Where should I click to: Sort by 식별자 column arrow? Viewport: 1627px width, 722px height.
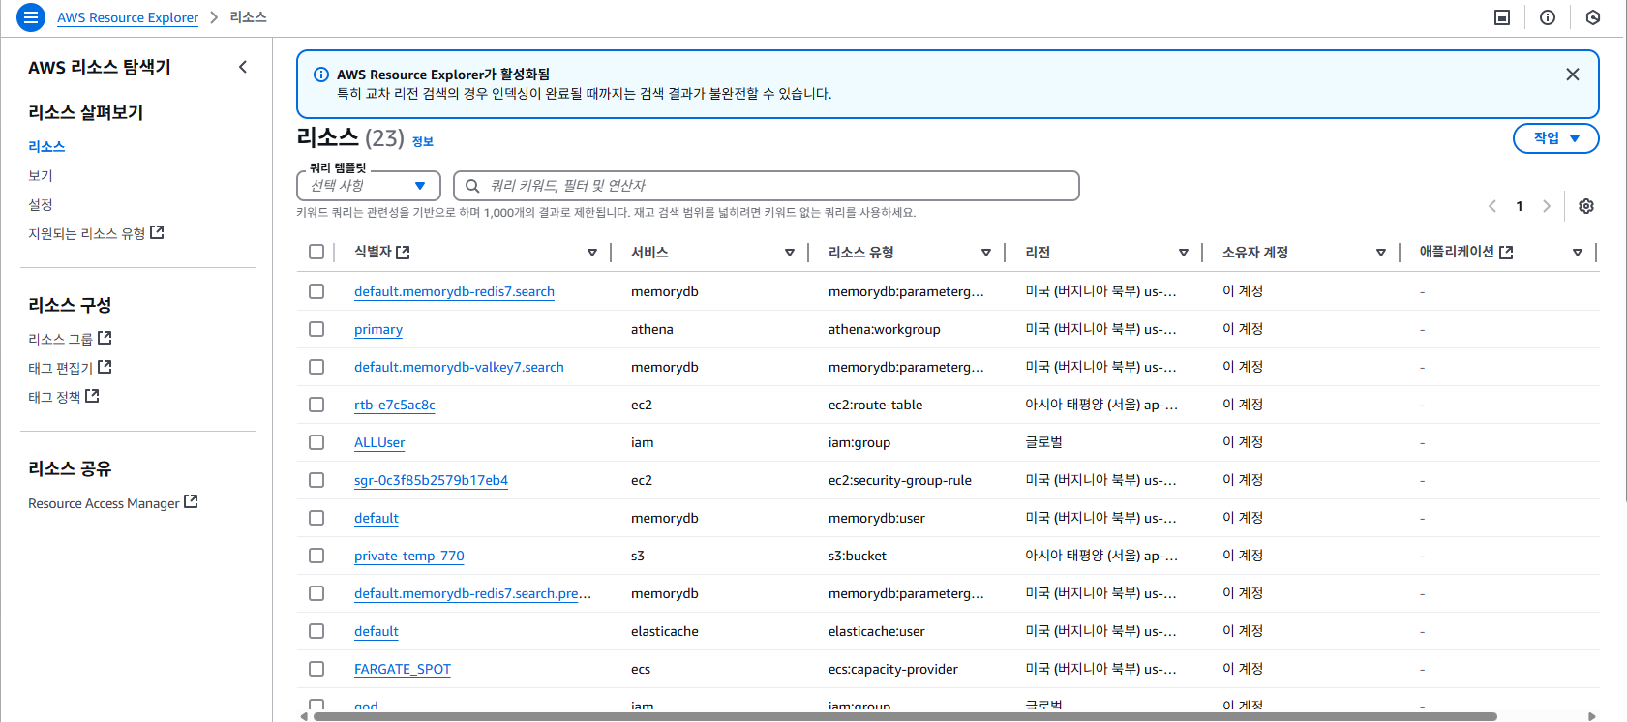592,253
